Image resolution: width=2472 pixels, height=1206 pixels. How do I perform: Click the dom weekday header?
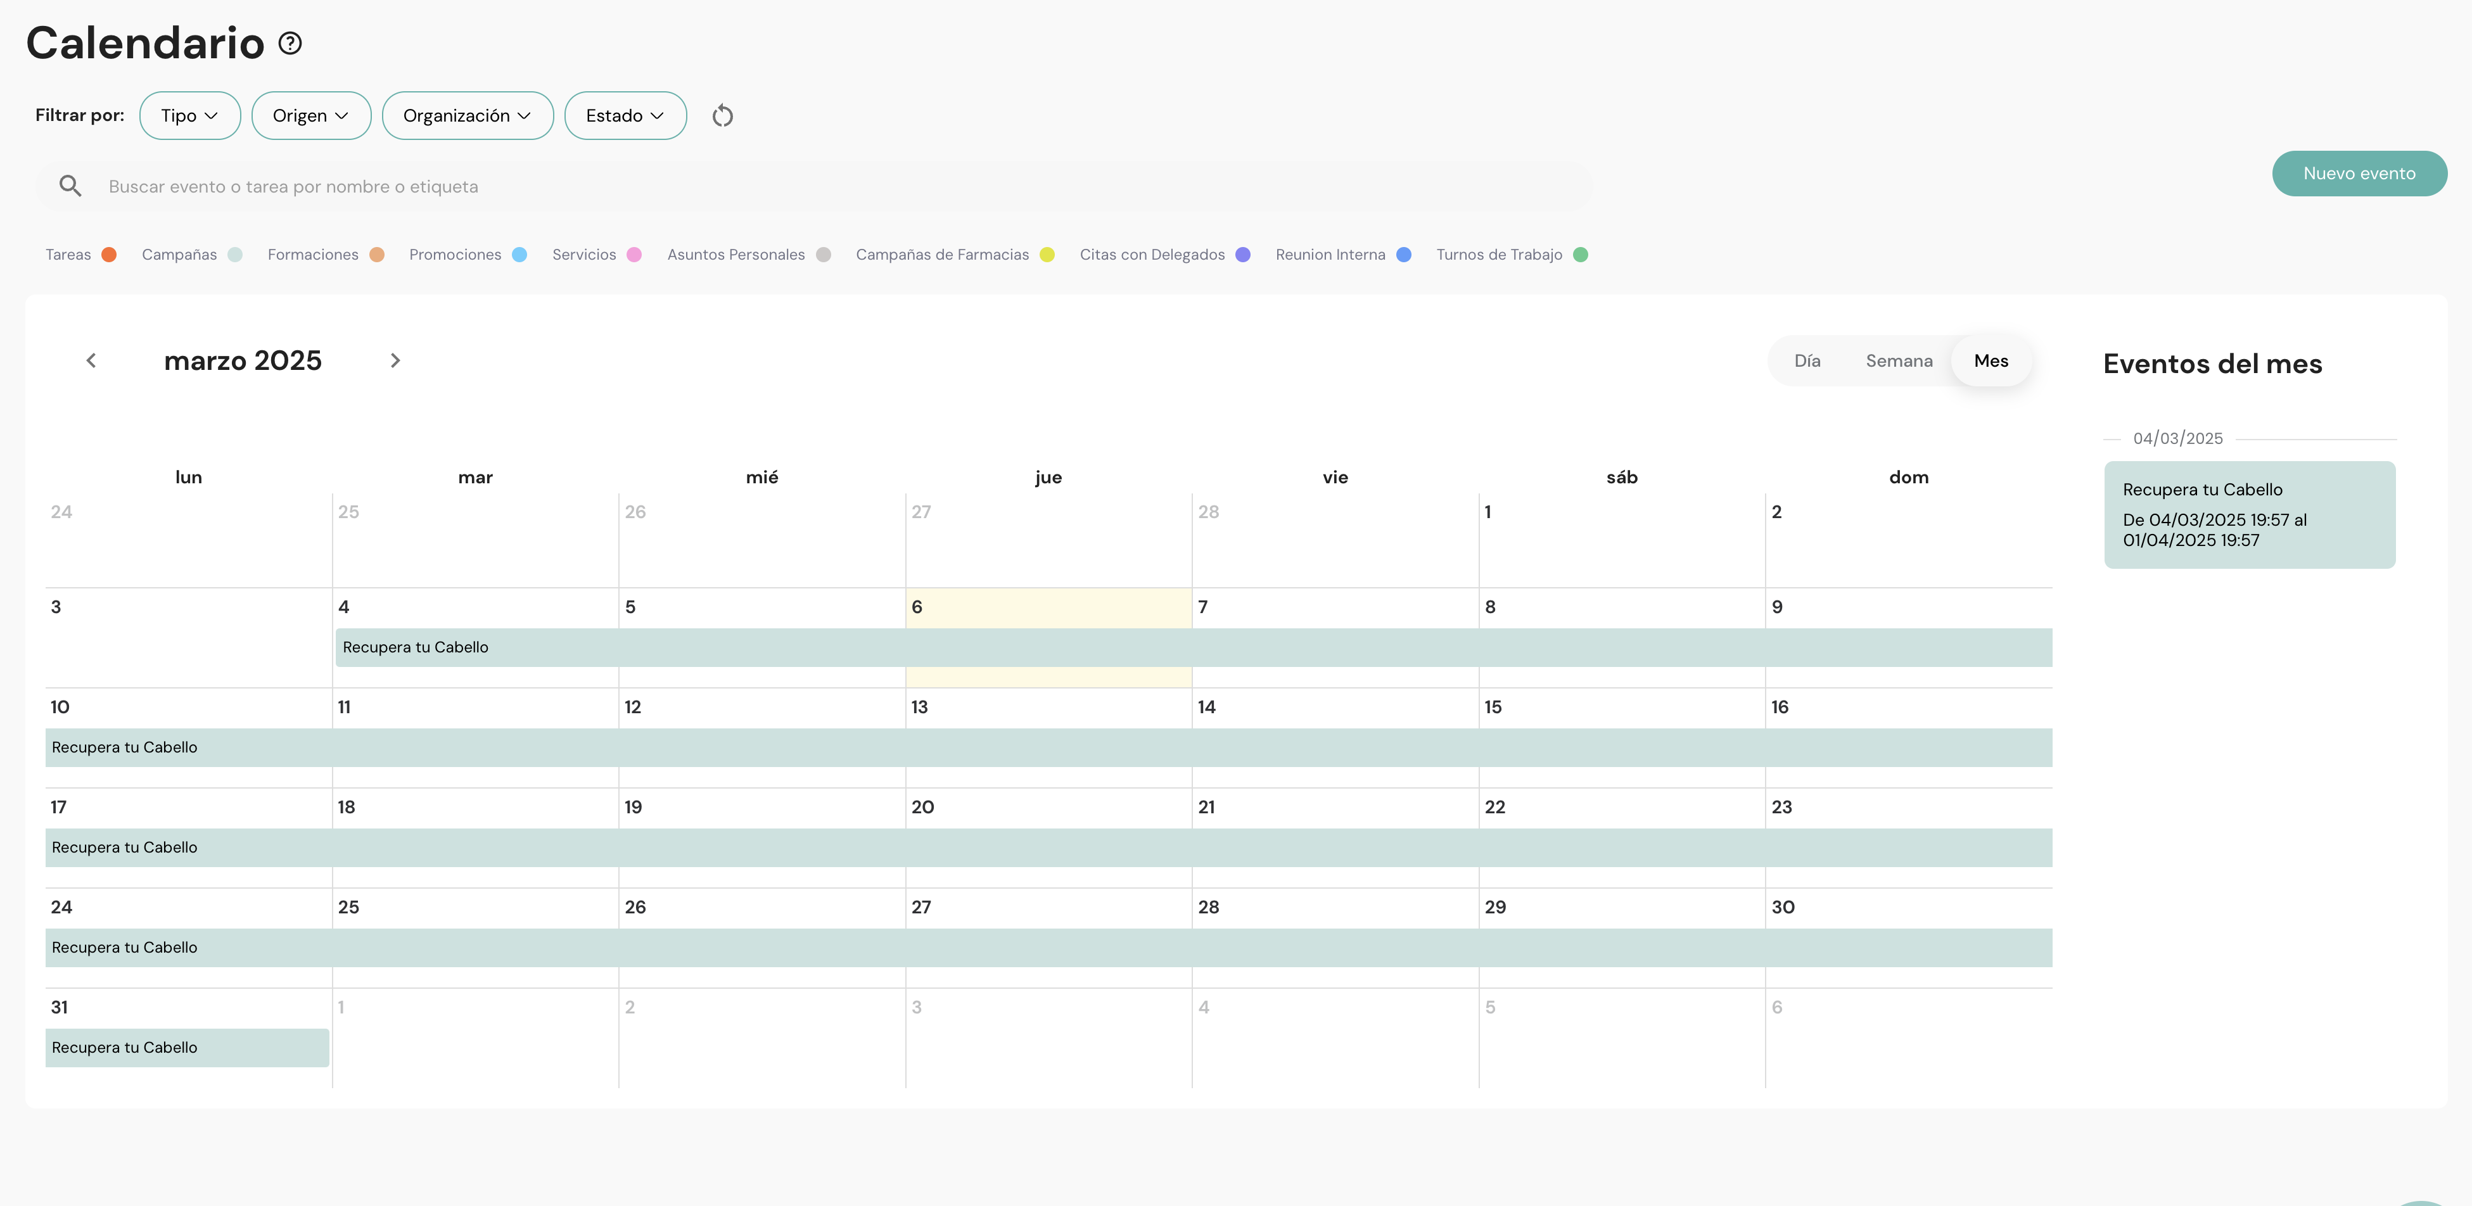(1908, 477)
